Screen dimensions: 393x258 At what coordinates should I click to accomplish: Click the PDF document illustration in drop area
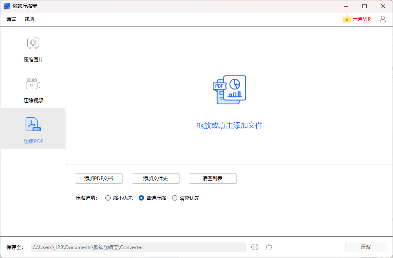229,90
